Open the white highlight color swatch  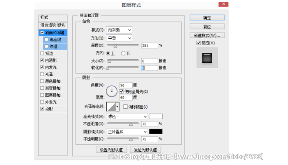tap(156, 117)
